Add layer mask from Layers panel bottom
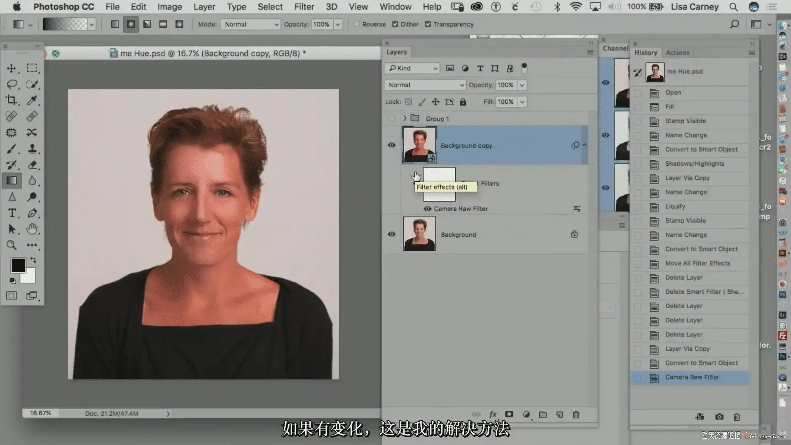Viewport: 791px width, 445px height. pos(509,415)
